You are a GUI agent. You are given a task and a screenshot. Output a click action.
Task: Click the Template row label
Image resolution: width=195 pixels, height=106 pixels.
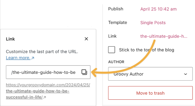tap(117, 23)
